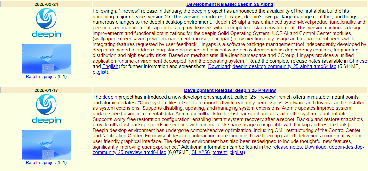The width and height of the screenshot is (368, 171).
Task: Click Rate this project under Alpha entry
Action: (x=41, y=76)
